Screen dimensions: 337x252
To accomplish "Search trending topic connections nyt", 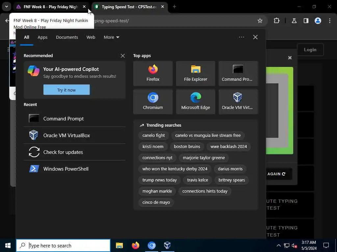I will (x=157, y=158).
